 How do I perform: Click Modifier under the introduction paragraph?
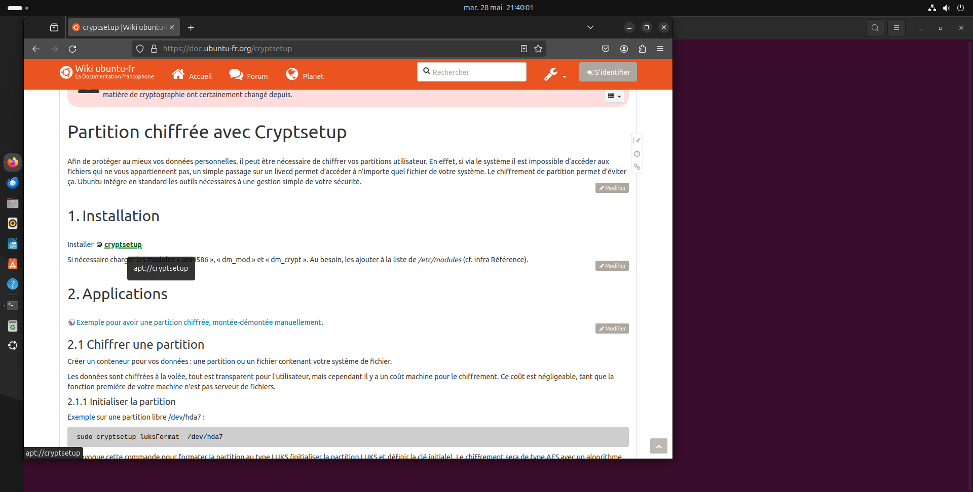[x=612, y=188]
